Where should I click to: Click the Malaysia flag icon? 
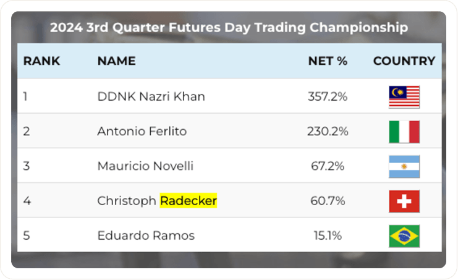coord(404,96)
